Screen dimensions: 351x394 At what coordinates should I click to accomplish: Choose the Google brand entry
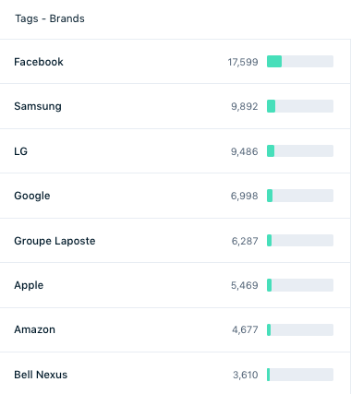click(32, 196)
